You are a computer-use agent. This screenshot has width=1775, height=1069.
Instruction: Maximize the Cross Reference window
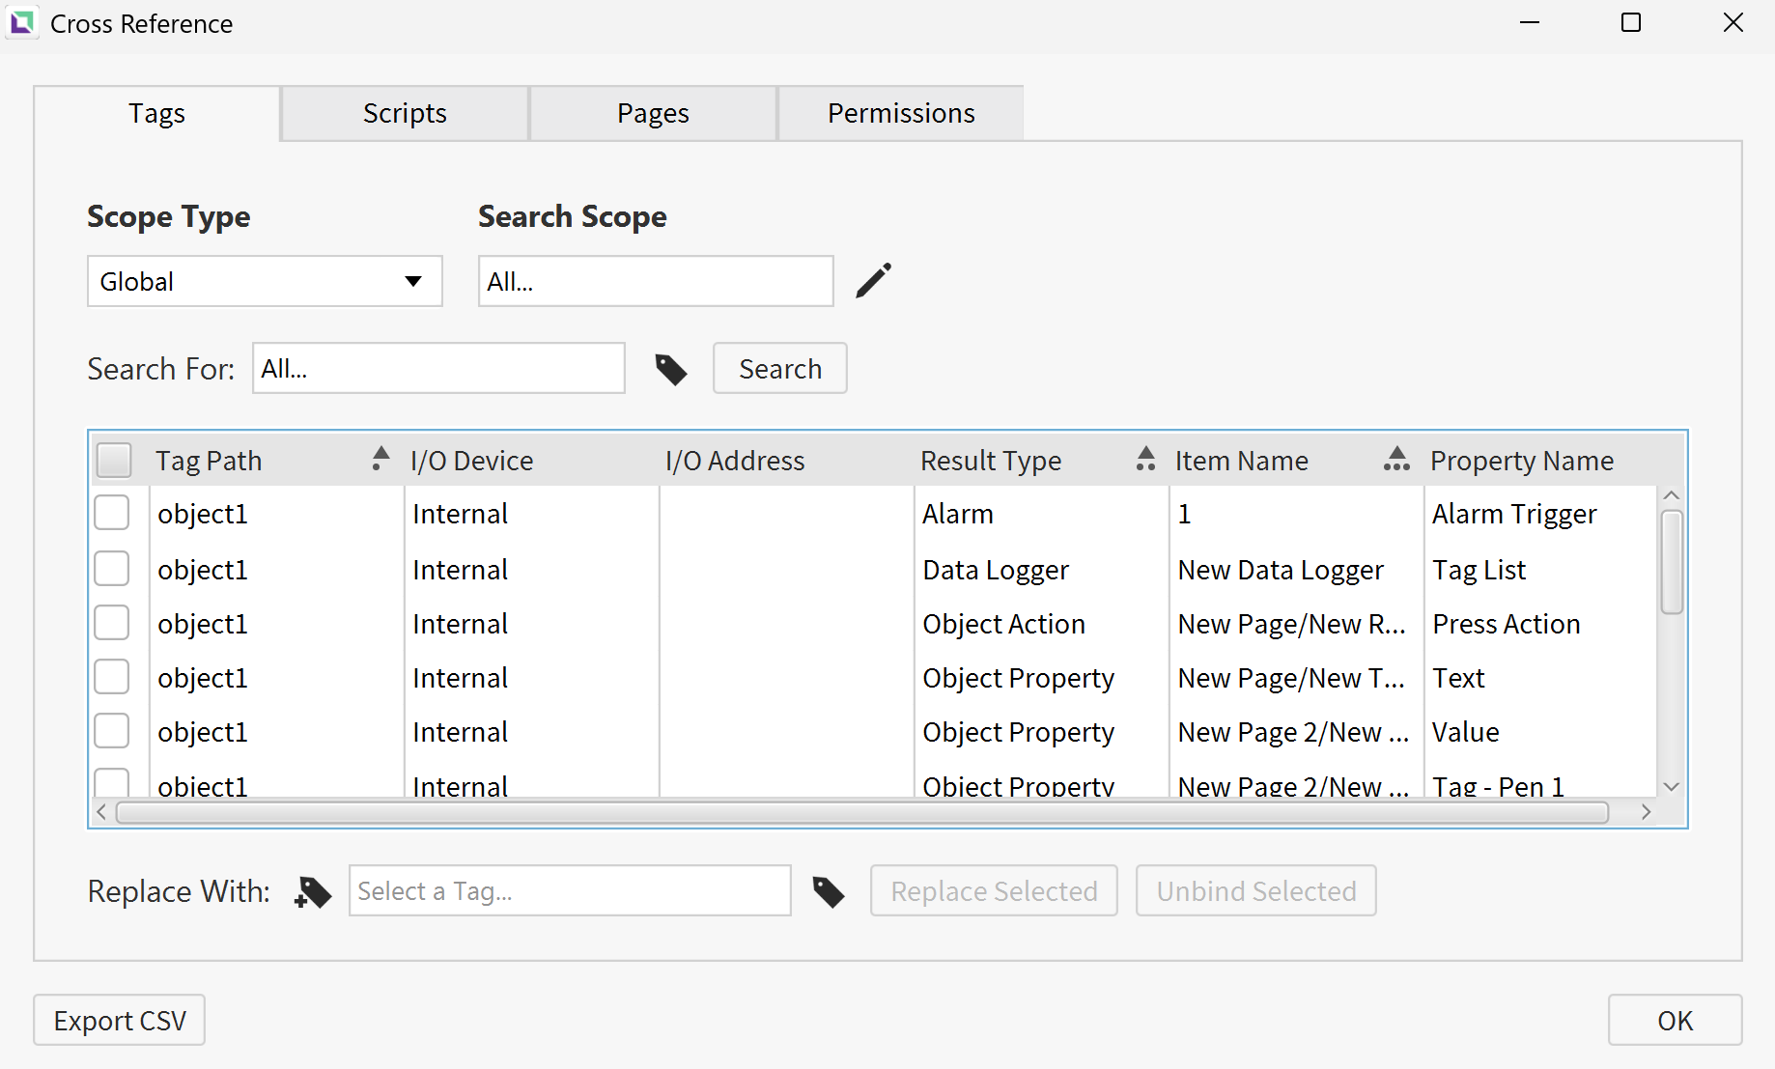tap(1631, 22)
